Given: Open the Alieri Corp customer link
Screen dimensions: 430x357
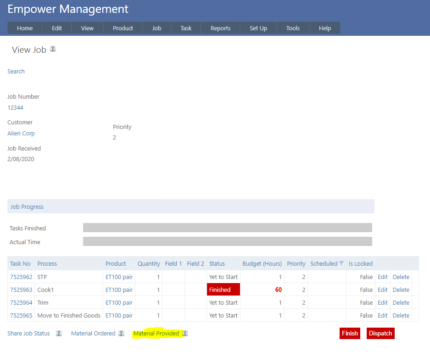Looking at the screenshot, I should [x=21, y=133].
